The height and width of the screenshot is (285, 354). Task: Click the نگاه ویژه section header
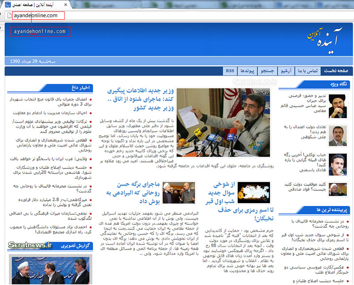[x=339, y=84]
